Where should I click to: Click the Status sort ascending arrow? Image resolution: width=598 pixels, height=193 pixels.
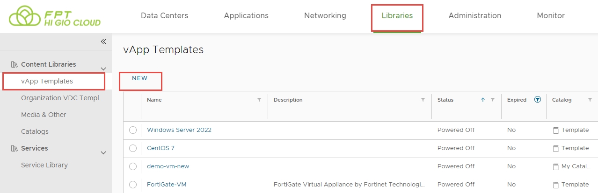click(x=483, y=100)
